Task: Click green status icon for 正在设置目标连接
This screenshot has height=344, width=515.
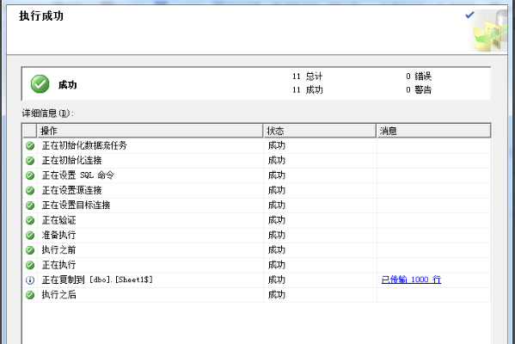Action: (30, 206)
